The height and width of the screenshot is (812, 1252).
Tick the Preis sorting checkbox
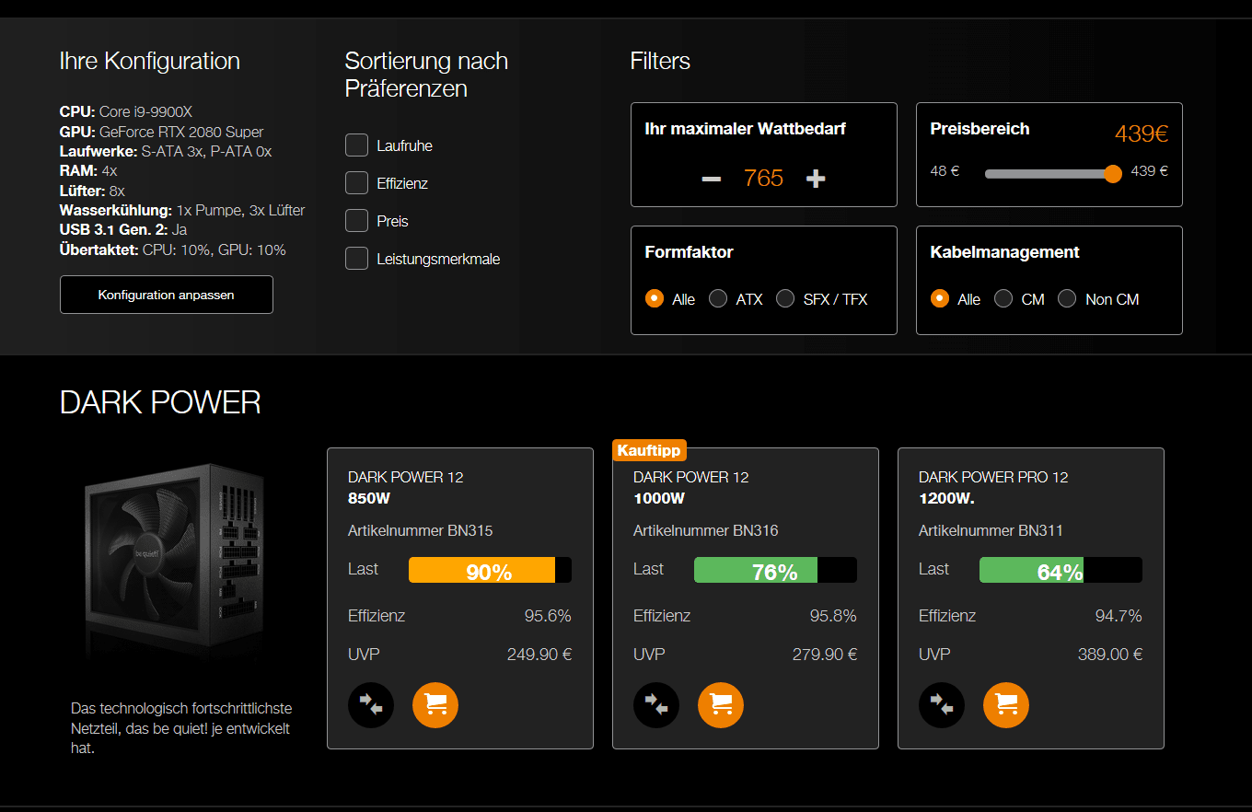[356, 221]
